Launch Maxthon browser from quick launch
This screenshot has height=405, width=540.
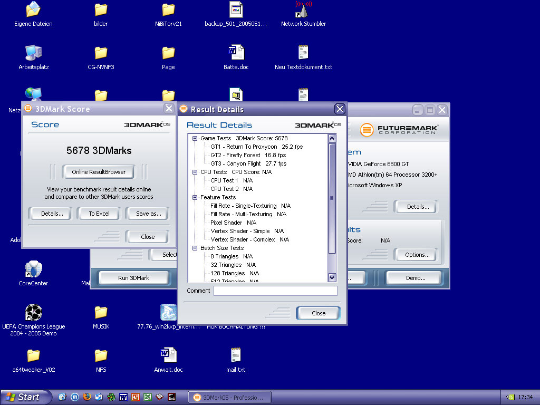75,397
